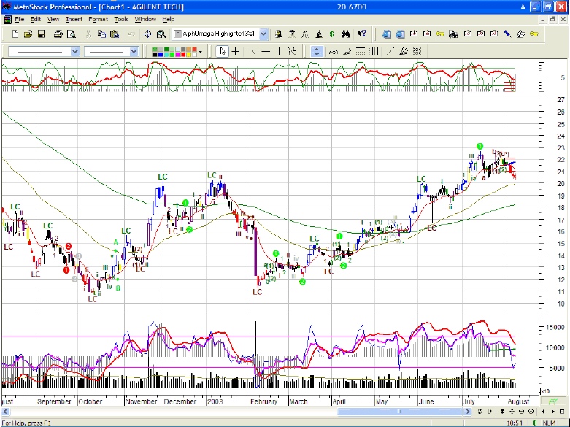Toggle the arrow pointer selection mode

click(222, 52)
